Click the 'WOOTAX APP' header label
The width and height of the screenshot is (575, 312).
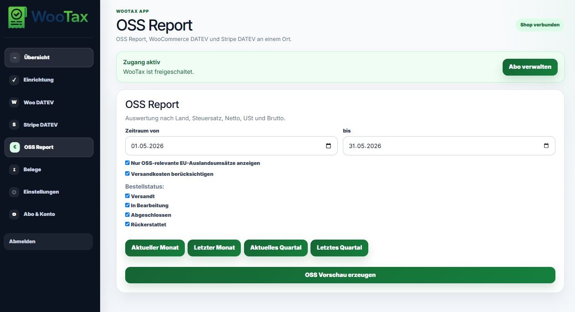pos(132,11)
